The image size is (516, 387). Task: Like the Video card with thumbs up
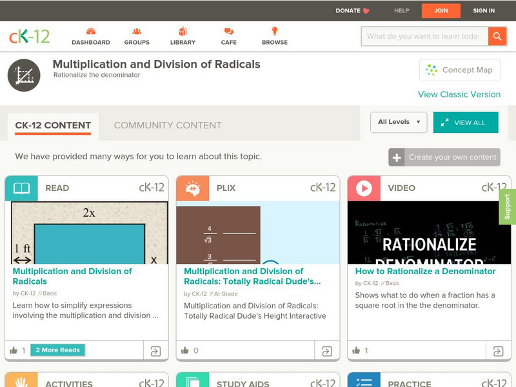click(357, 350)
